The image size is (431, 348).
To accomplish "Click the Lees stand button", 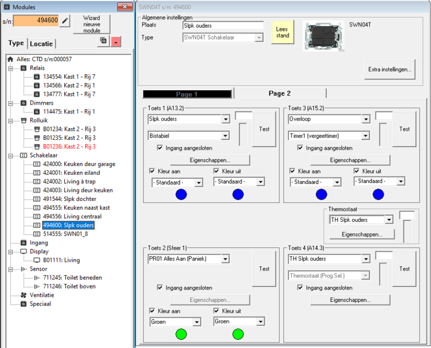I will pyautogui.click(x=282, y=32).
